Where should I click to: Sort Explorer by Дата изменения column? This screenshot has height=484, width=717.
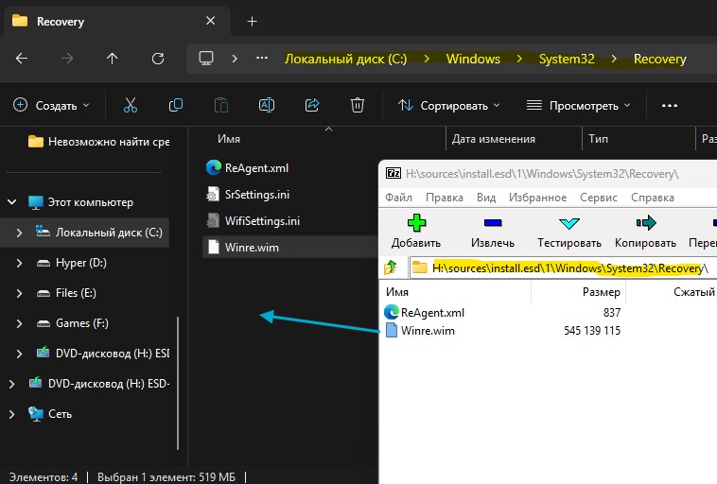pos(493,139)
